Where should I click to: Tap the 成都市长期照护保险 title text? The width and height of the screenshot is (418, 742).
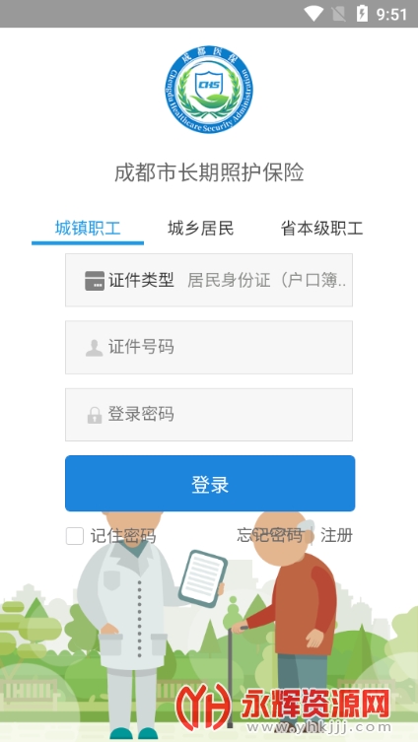pos(209,172)
